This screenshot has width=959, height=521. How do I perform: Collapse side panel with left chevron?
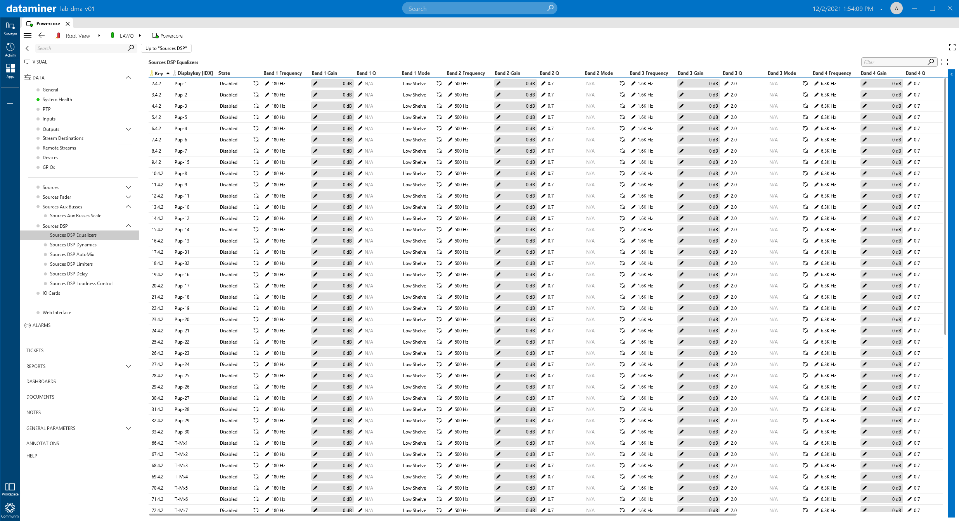tap(27, 48)
